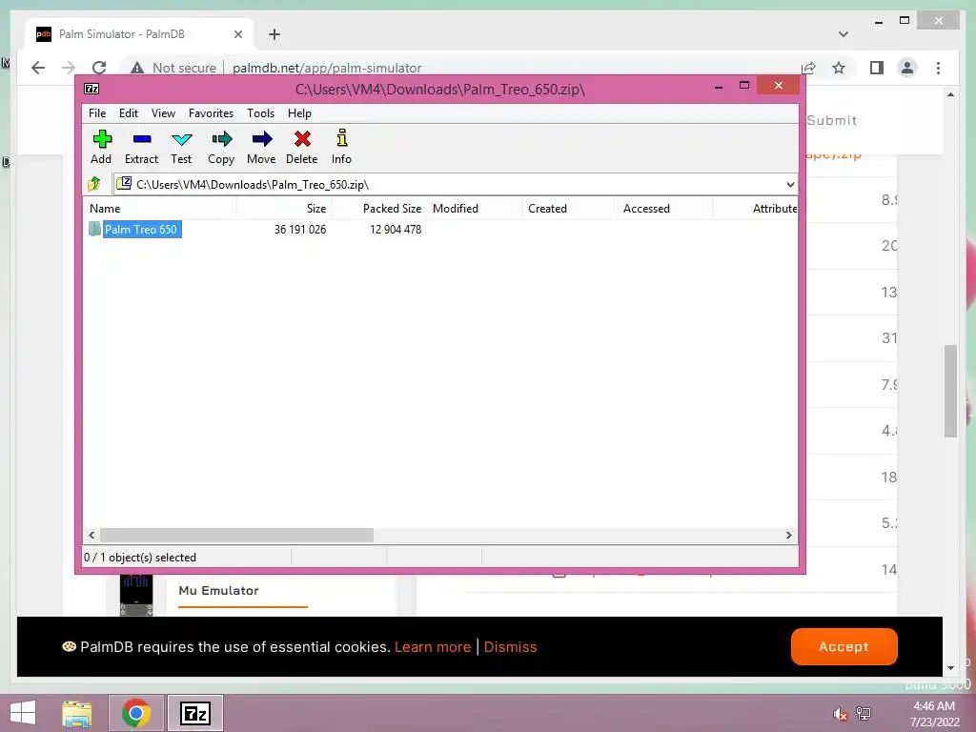Click the horizontal scrollbar right arrow
Viewport: 976px width, 732px height.
(789, 535)
